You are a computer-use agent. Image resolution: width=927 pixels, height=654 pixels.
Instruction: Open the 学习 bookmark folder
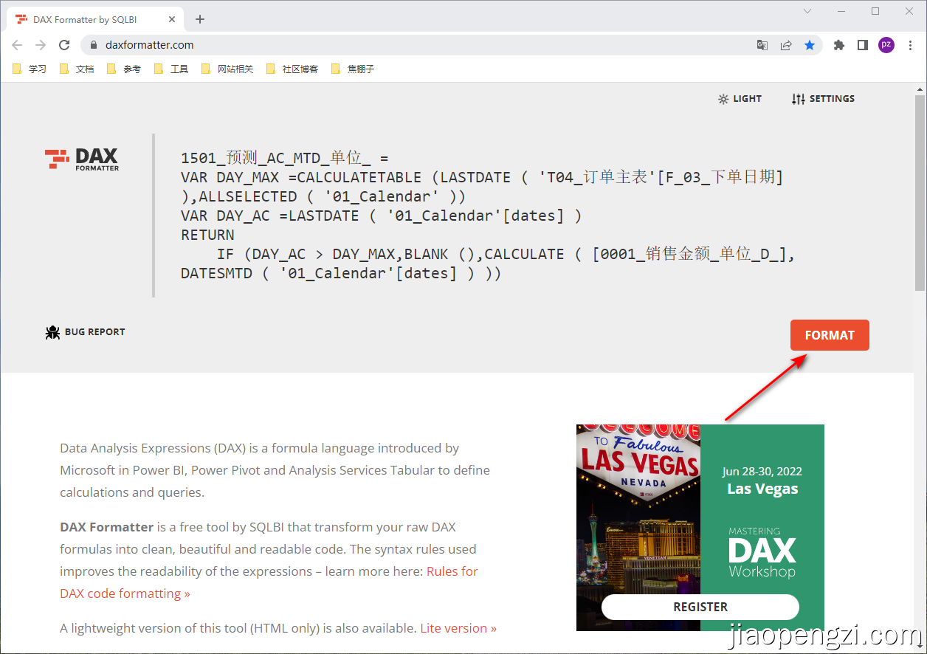[x=30, y=69]
